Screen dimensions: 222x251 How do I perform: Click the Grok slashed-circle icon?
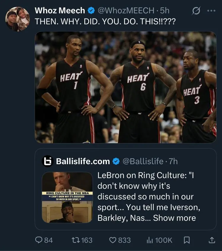click(x=196, y=11)
